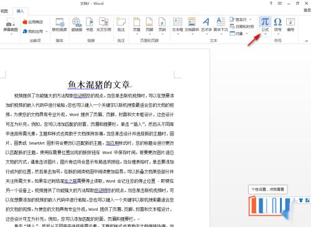Insert a 交叉引用 cross-reference
311x227 pixels.
pos(104,24)
